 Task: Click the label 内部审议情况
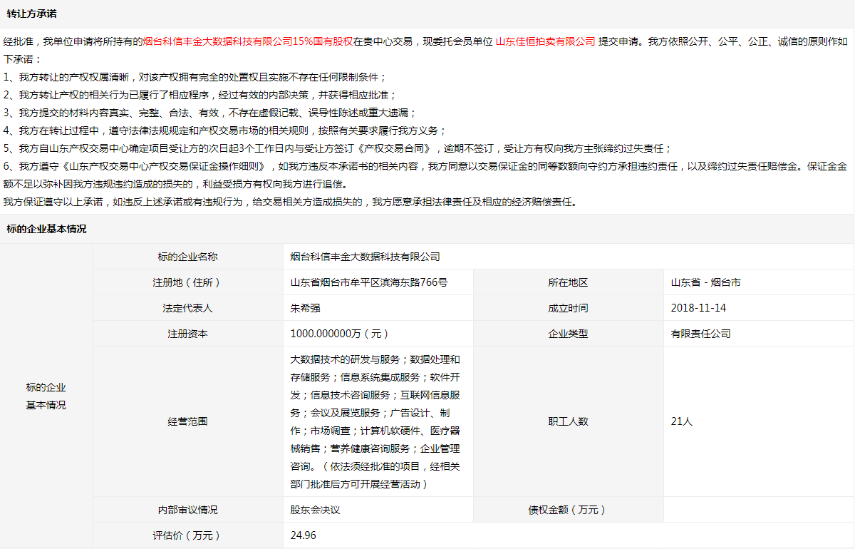tap(188, 510)
